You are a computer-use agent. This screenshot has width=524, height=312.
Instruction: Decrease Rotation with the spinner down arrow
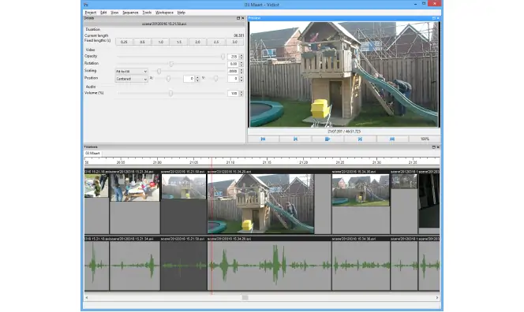coord(241,65)
